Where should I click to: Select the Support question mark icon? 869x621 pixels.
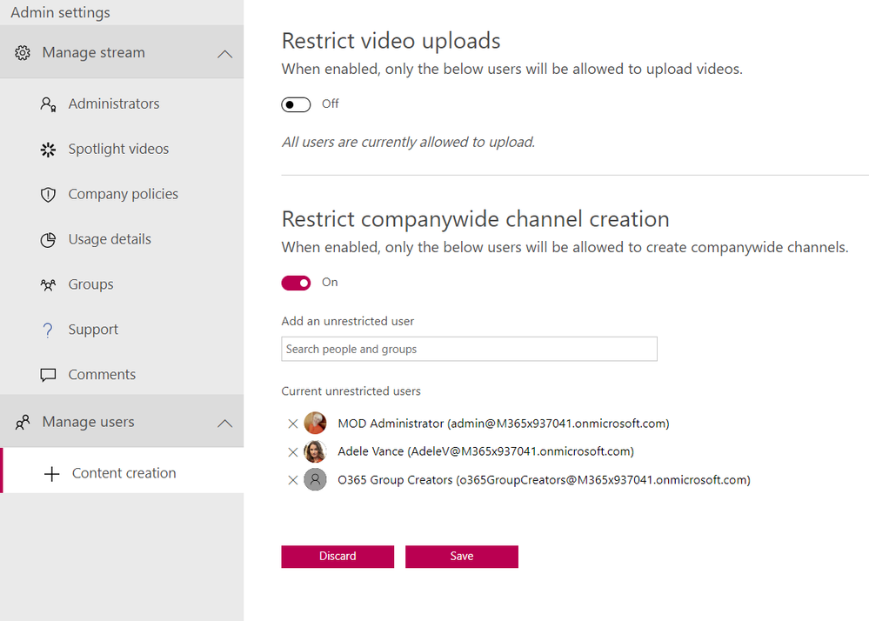pyautogui.click(x=48, y=330)
